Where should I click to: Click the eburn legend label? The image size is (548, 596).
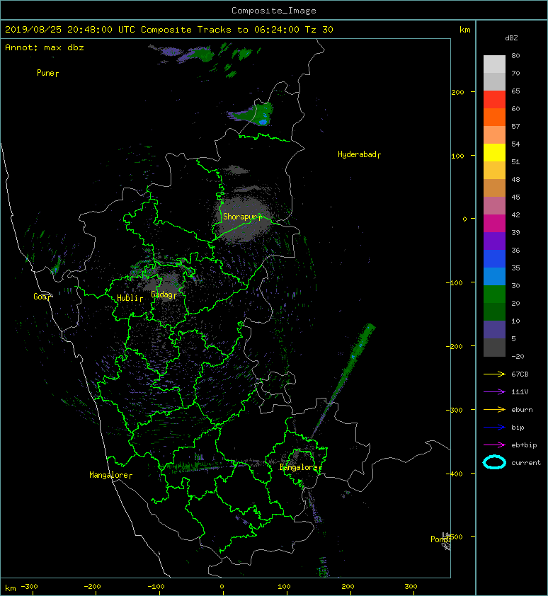(522, 410)
